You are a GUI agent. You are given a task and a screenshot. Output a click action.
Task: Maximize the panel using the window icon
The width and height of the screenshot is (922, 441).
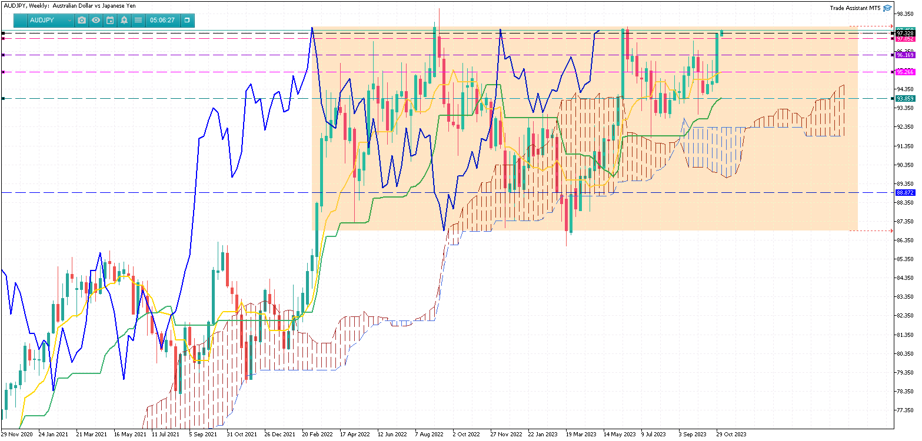click(187, 20)
